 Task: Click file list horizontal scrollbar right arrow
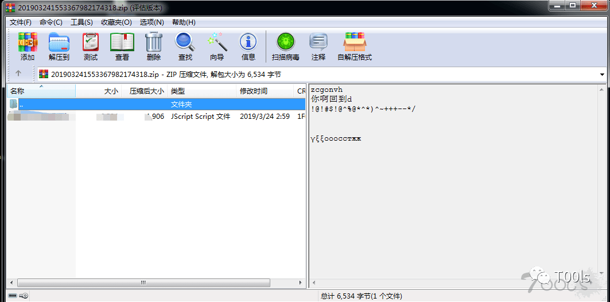tap(301, 282)
